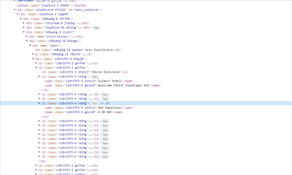The height and width of the screenshot is (175, 292).
Task: Click ellipsis content inside jcDUbg div
Action: [x=79, y=23]
